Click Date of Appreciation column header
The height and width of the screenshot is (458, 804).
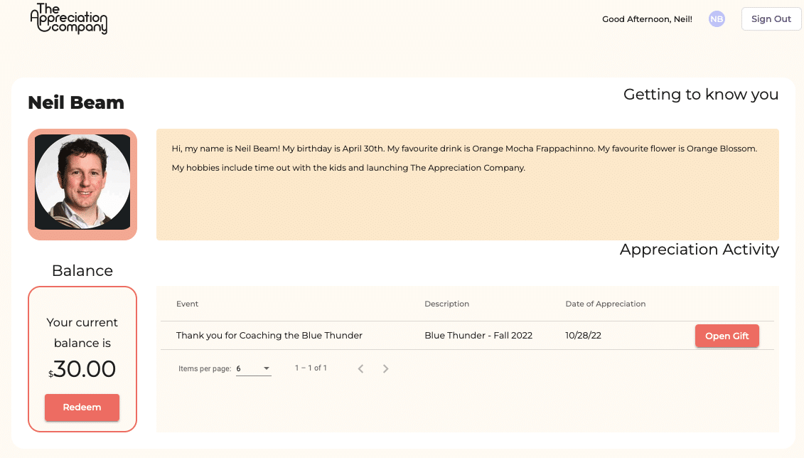(605, 304)
